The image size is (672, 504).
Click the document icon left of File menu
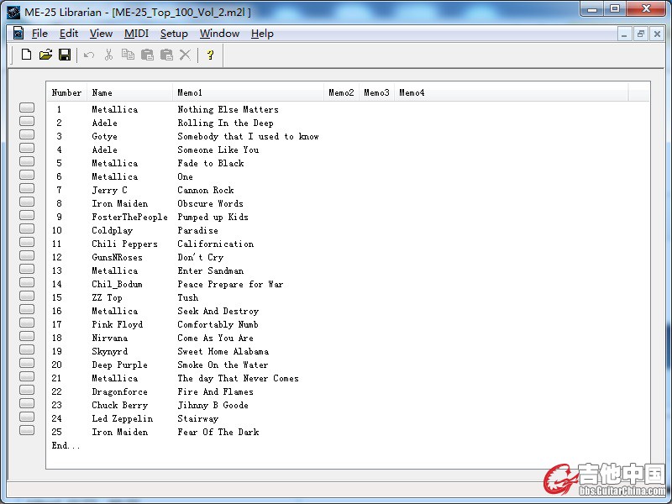(x=18, y=34)
